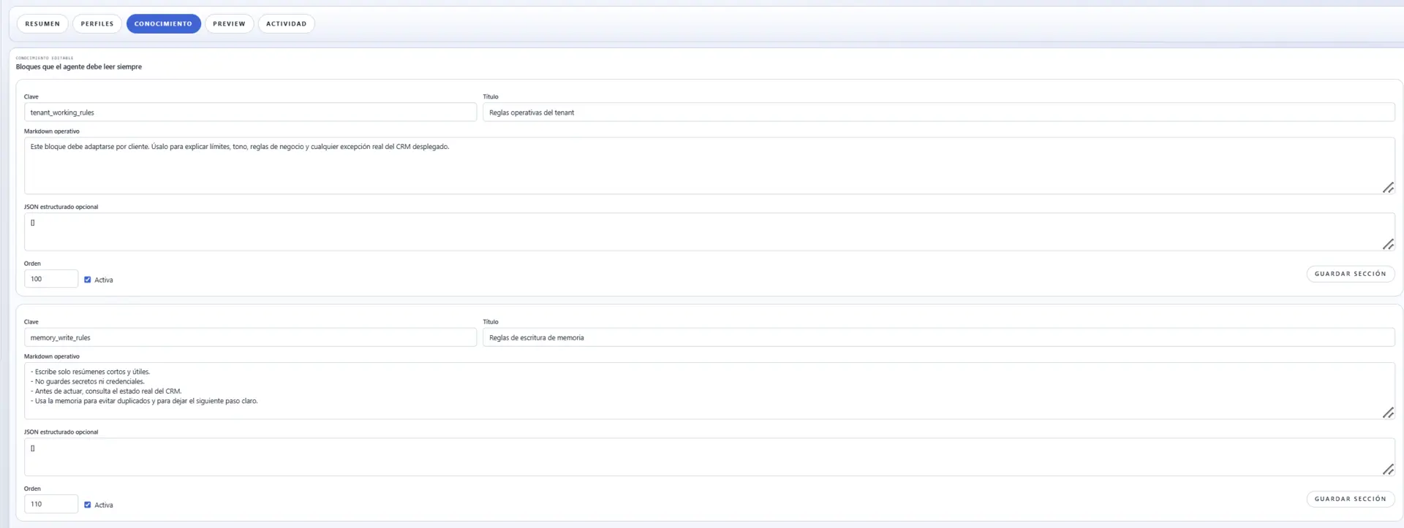1404x528 pixels.
Task: Click the Orden field showing 100
Action: pos(51,279)
